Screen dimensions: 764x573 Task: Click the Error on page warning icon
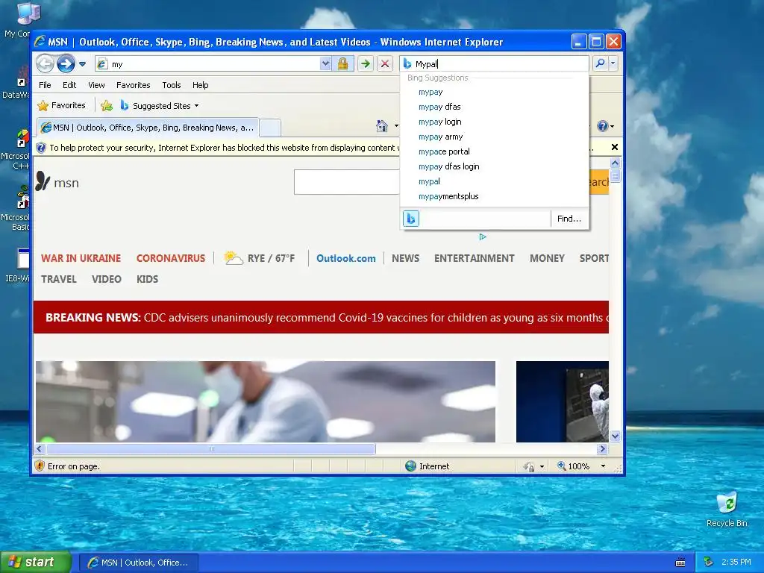[40, 466]
